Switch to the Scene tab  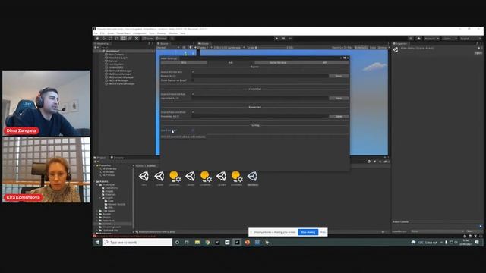[x=163, y=44]
